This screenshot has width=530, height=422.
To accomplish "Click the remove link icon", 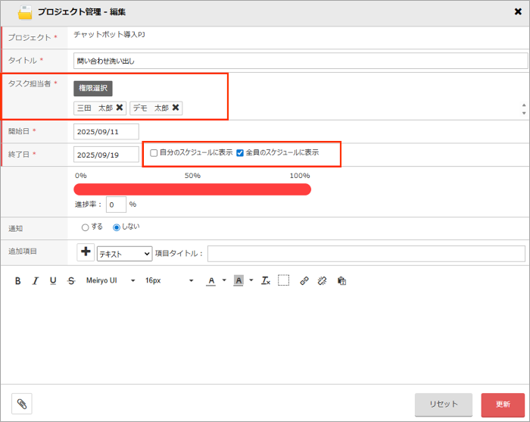I will [x=323, y=280].
